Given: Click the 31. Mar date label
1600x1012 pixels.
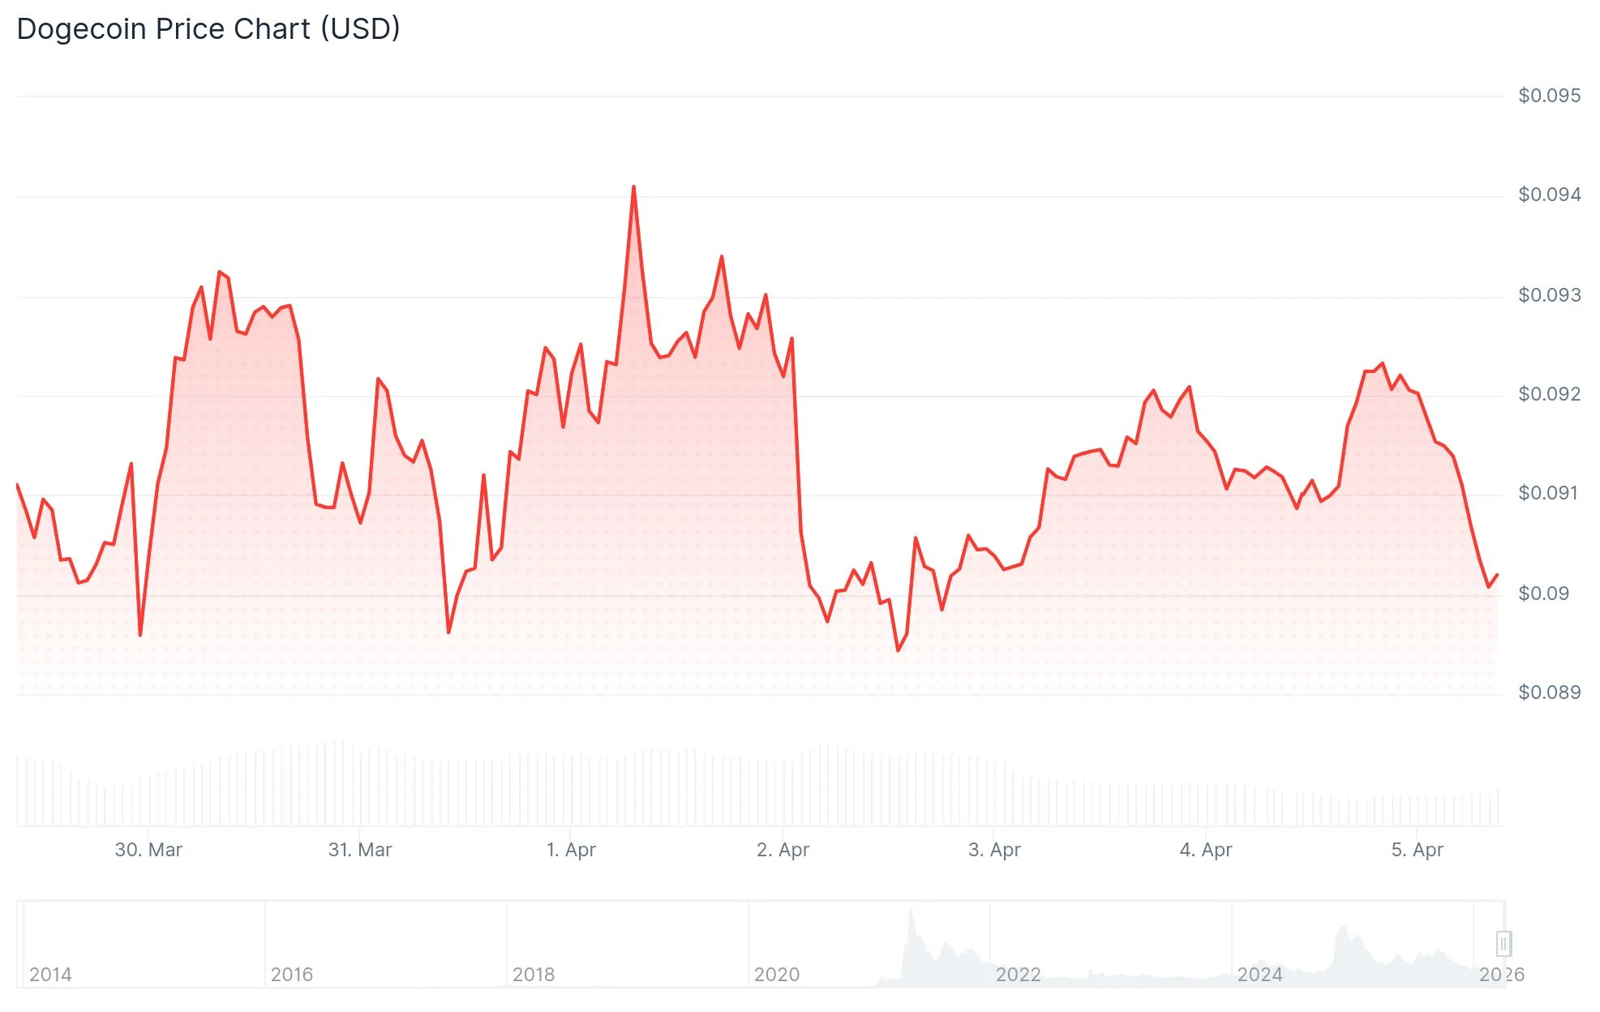Looking at the screenshot, I should coord(360,850).
